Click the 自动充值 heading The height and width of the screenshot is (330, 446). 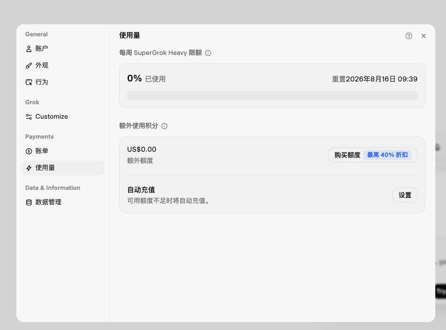tap(141, 190)
